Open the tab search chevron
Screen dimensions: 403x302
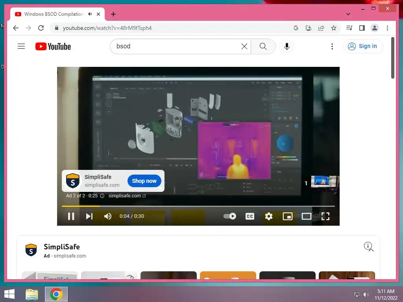click(x=348, y=14)
